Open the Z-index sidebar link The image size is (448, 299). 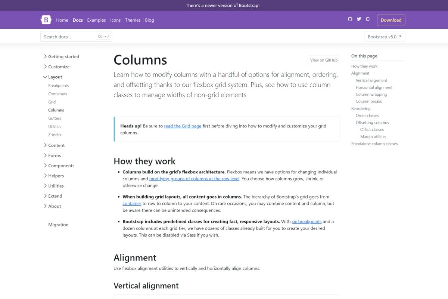(55, 135)
